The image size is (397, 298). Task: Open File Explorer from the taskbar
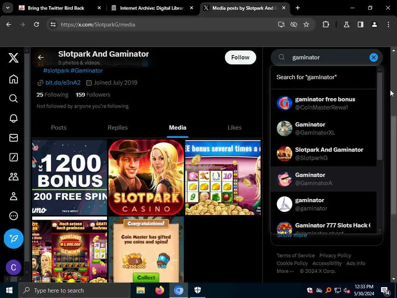tap(140, 290)
